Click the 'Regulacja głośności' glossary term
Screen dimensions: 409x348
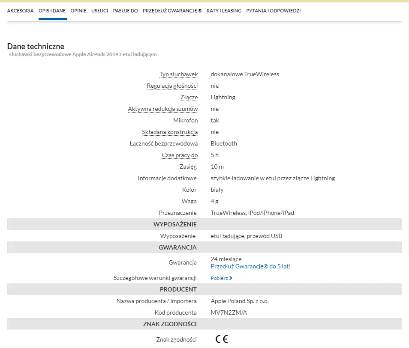coord(172,86)
